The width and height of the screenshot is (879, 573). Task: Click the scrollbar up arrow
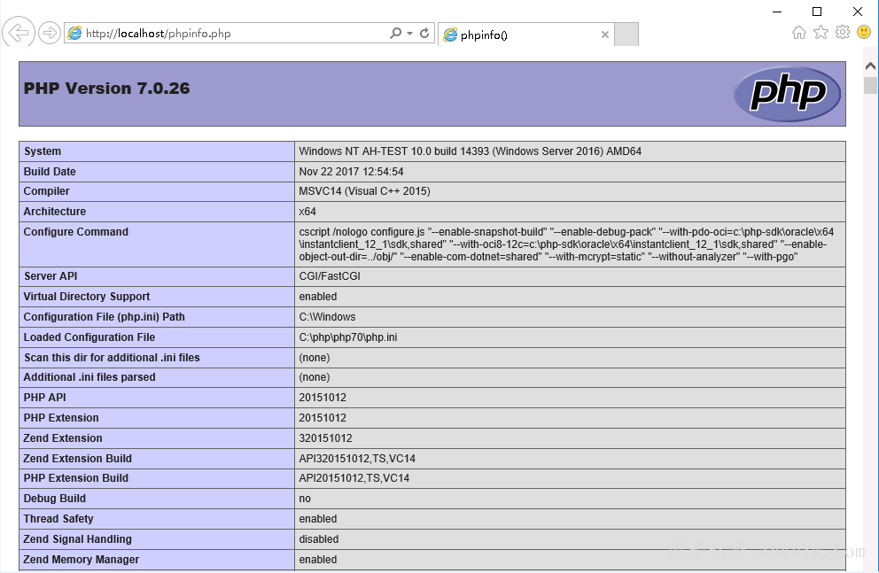pyautogui.click(x=870, y=68)
